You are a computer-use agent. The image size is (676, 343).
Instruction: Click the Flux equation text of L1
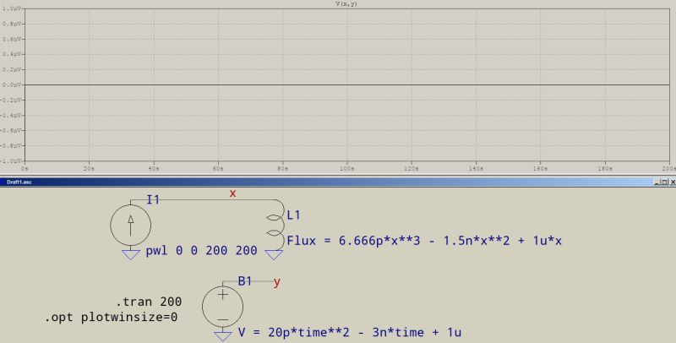pos(424,241)
